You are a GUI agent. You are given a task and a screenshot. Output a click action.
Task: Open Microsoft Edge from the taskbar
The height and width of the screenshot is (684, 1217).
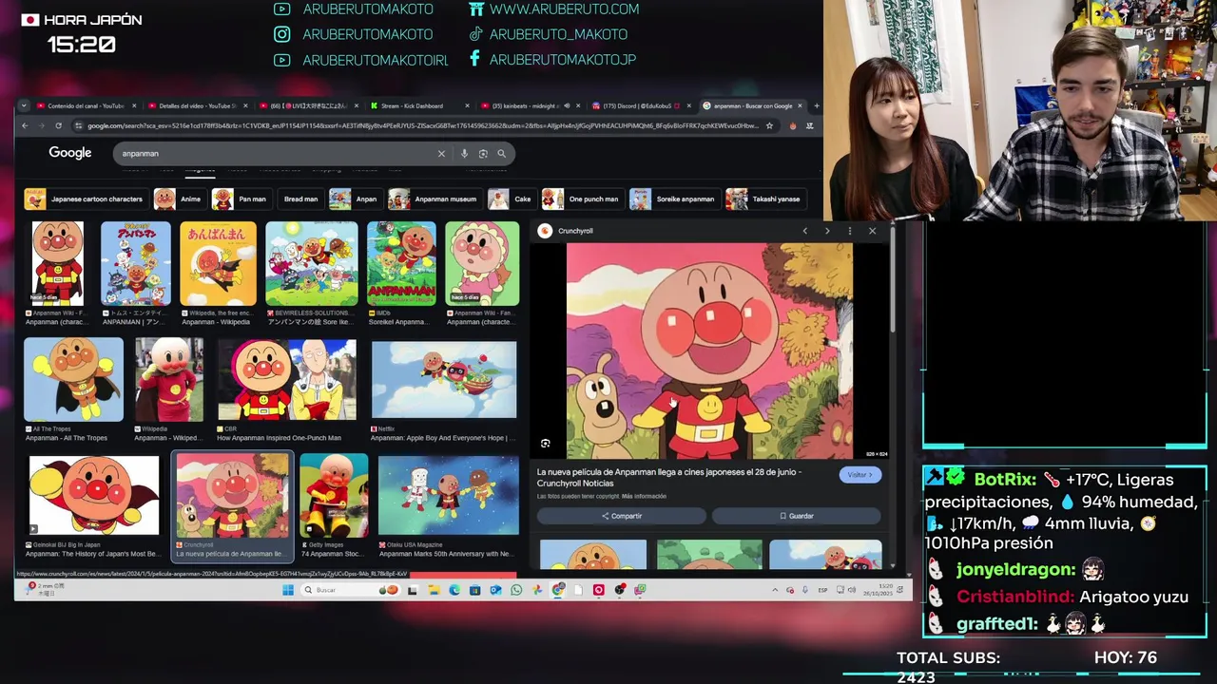tap(454, 590)
